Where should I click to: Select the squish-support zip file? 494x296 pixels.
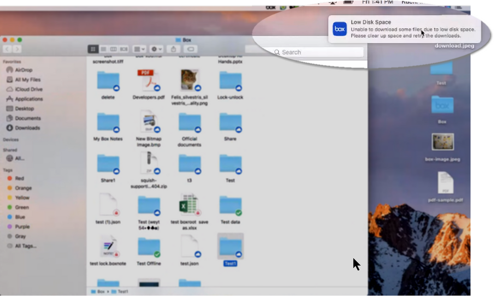pyautogui.click(x=149, y=163)
